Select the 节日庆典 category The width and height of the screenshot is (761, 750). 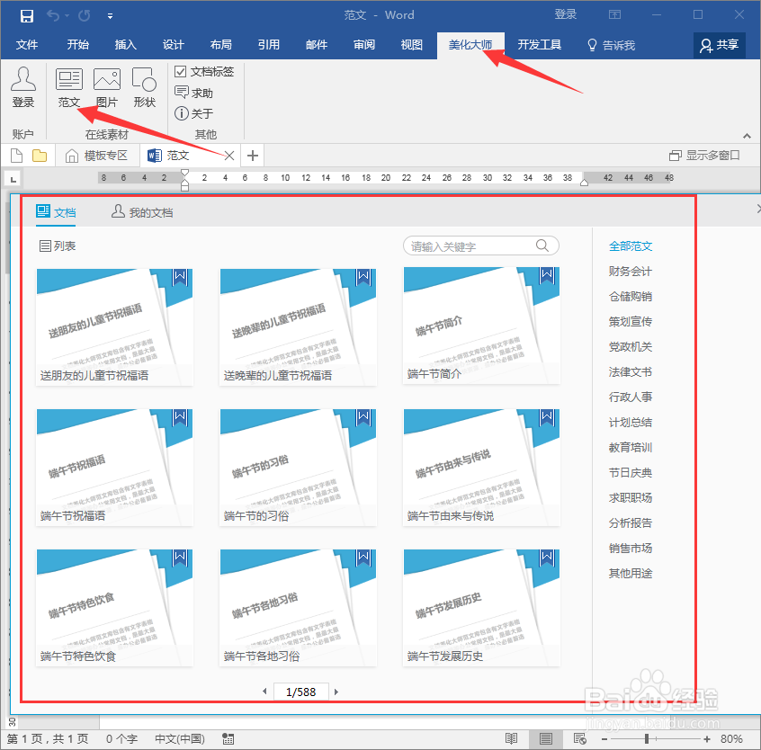(631, 472)
